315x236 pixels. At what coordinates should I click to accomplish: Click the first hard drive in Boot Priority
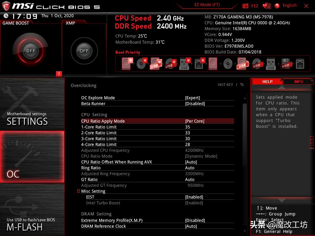tap(126, 64)
